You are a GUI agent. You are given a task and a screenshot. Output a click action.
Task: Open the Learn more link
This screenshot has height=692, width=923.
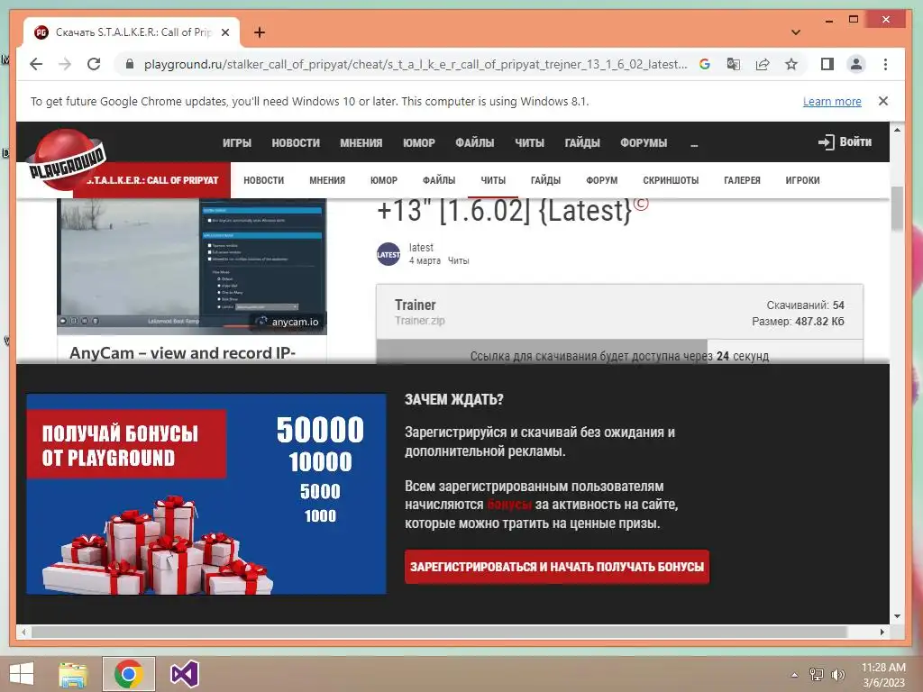(832, 101)
